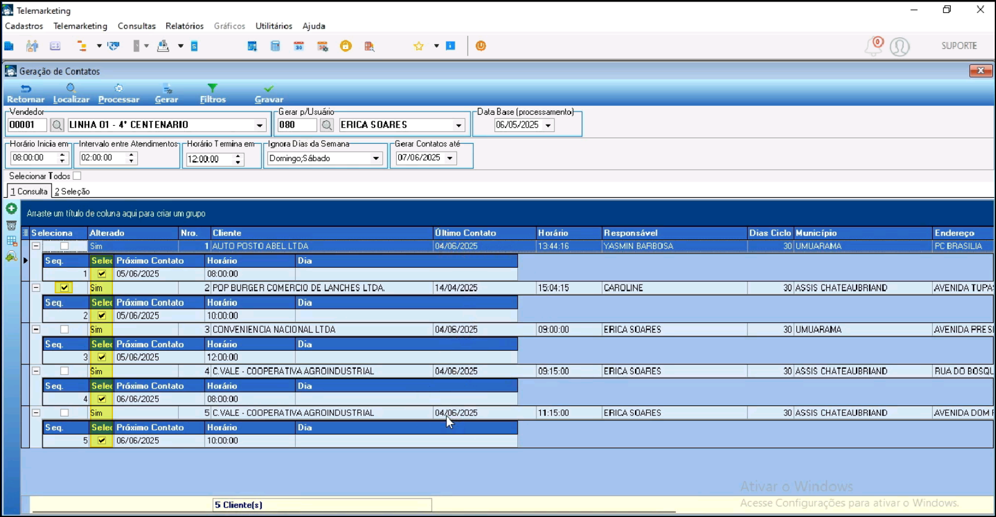The width and height of the screenshot is (996, 517).
Task: Check the CONVENIENCIA NACIONAL LTDA row checkbox
Action: pyautogui.click(x=64, y=329)
